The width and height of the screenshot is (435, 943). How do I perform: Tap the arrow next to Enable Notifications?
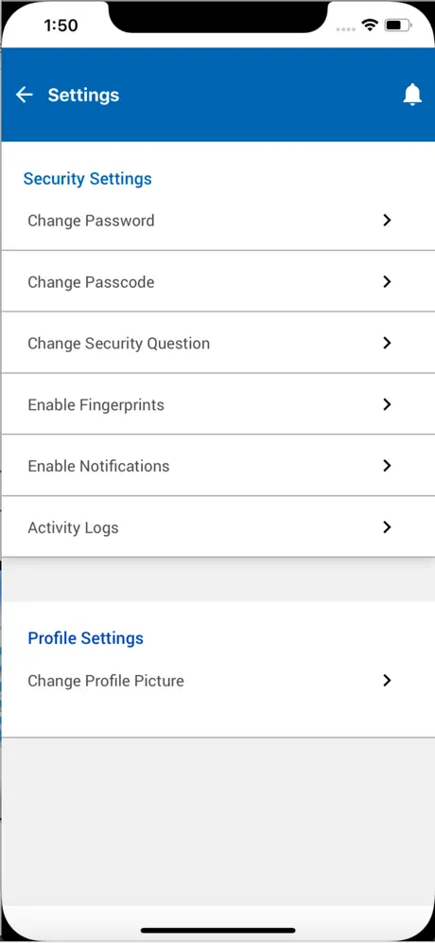pos(387,466)
